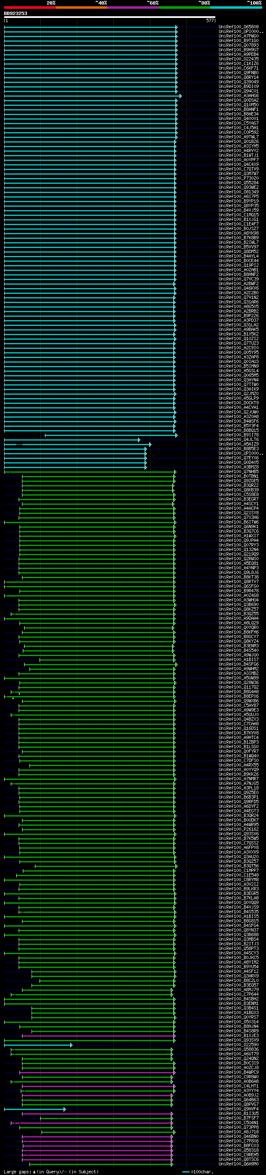266x1175 pixels.
Task: Select hit UniRef100_B8ANF1
Action: pos(239,110)
